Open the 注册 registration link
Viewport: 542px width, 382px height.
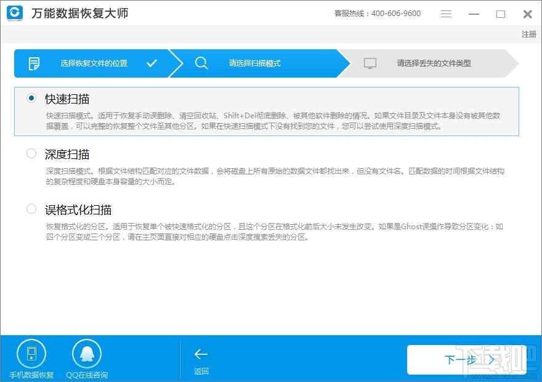pyautogui.click(x=528, y=35)
